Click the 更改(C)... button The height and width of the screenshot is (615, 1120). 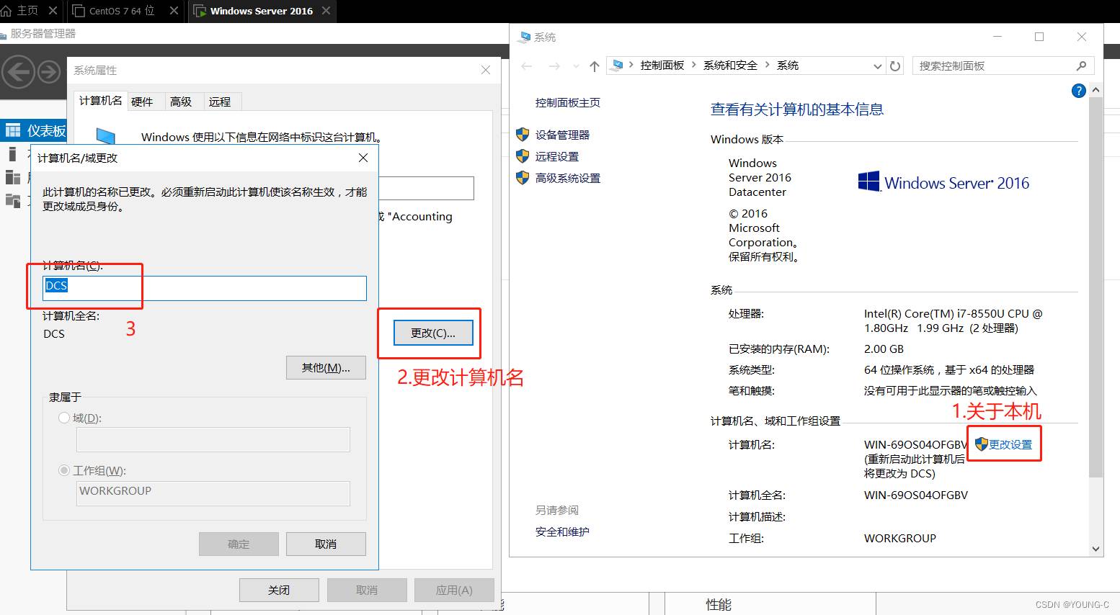tap(433, 333)
